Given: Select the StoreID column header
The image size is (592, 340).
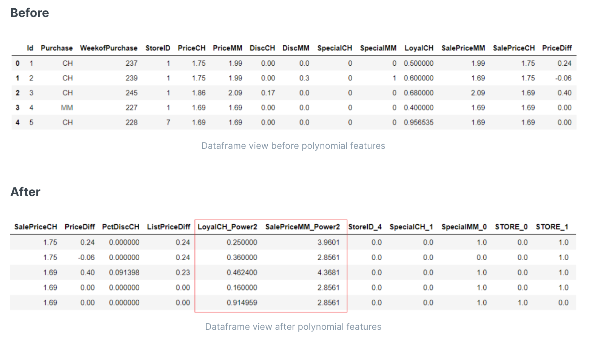Looking at the screenshot, I should coord(157,48).
